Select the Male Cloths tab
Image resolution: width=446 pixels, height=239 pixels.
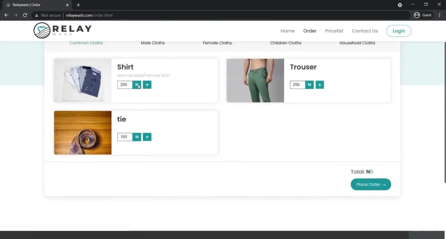(153, 43)
